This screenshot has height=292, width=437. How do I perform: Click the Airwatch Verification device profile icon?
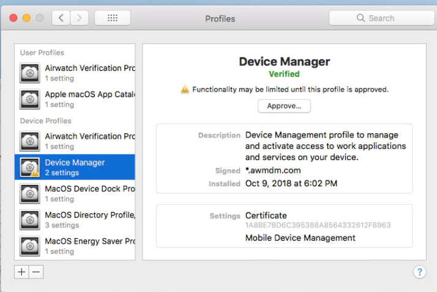tap(30, 141)
